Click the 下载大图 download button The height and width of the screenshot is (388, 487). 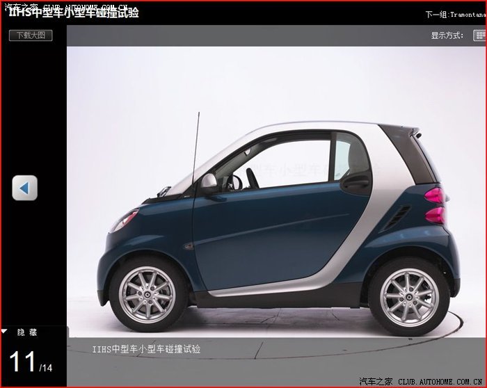[x=31, y=35]
